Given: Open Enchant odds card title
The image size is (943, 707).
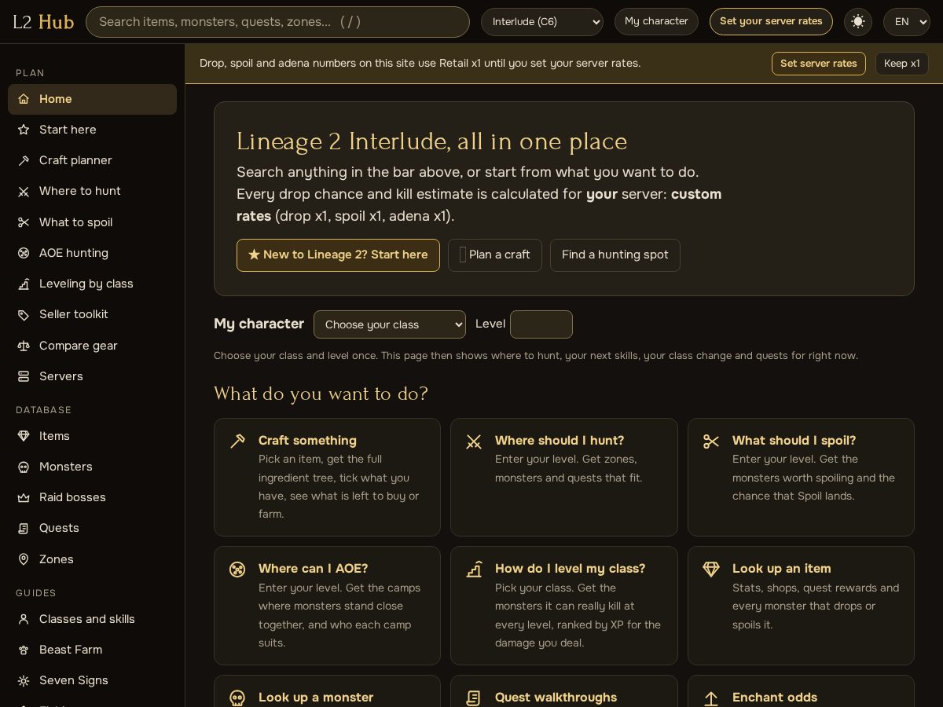Looking at the screenshot, I should (x=775, y=698).
